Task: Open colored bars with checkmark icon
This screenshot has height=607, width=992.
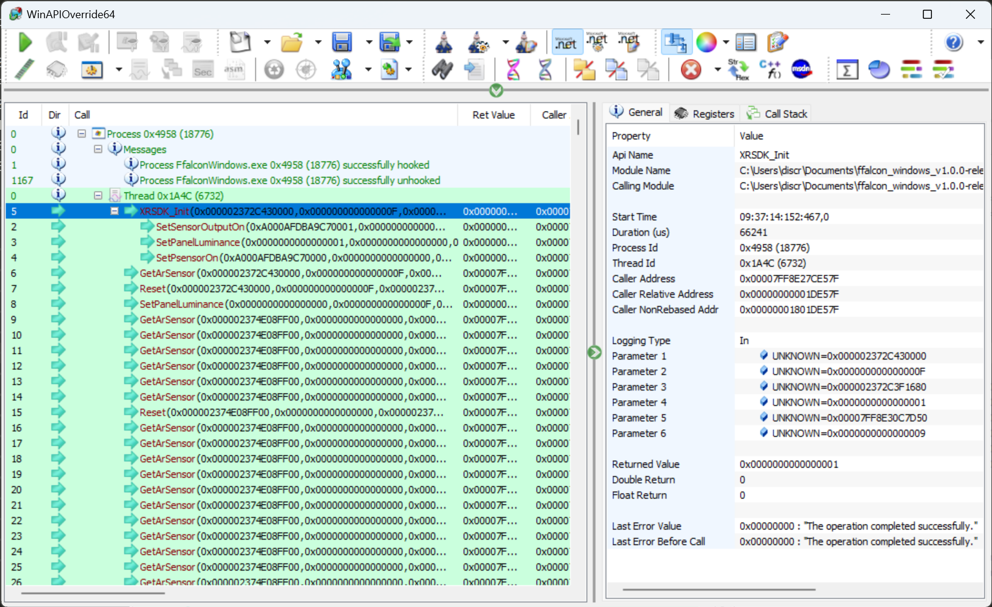Action: click(x=943, y=70)
